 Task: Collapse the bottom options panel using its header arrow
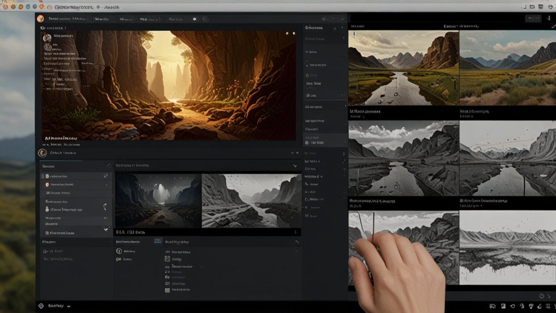[x=297, y=242]
